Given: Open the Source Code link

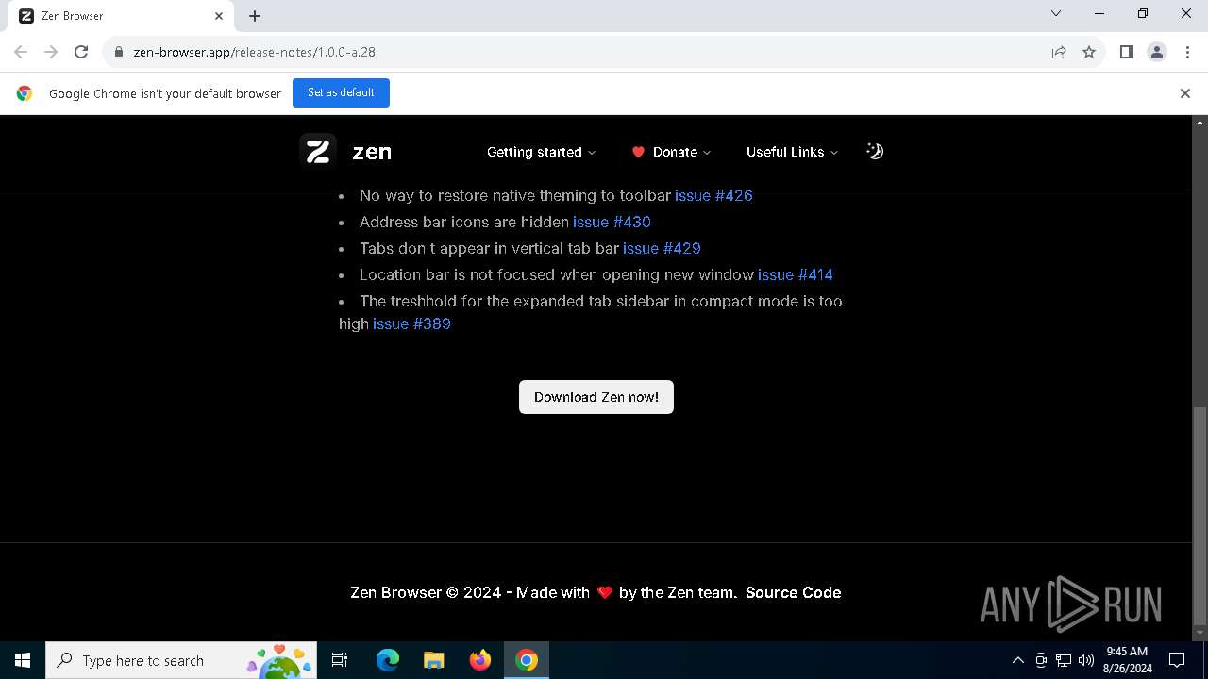Looking at the screenshot, I should (793, 592).
